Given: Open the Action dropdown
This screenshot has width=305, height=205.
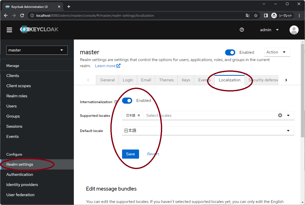Looking at the screenshot, I should click(277, 52).
